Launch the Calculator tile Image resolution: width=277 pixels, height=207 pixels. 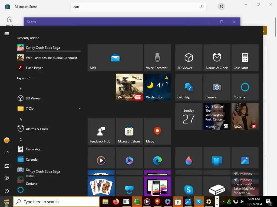pos(245,58)
